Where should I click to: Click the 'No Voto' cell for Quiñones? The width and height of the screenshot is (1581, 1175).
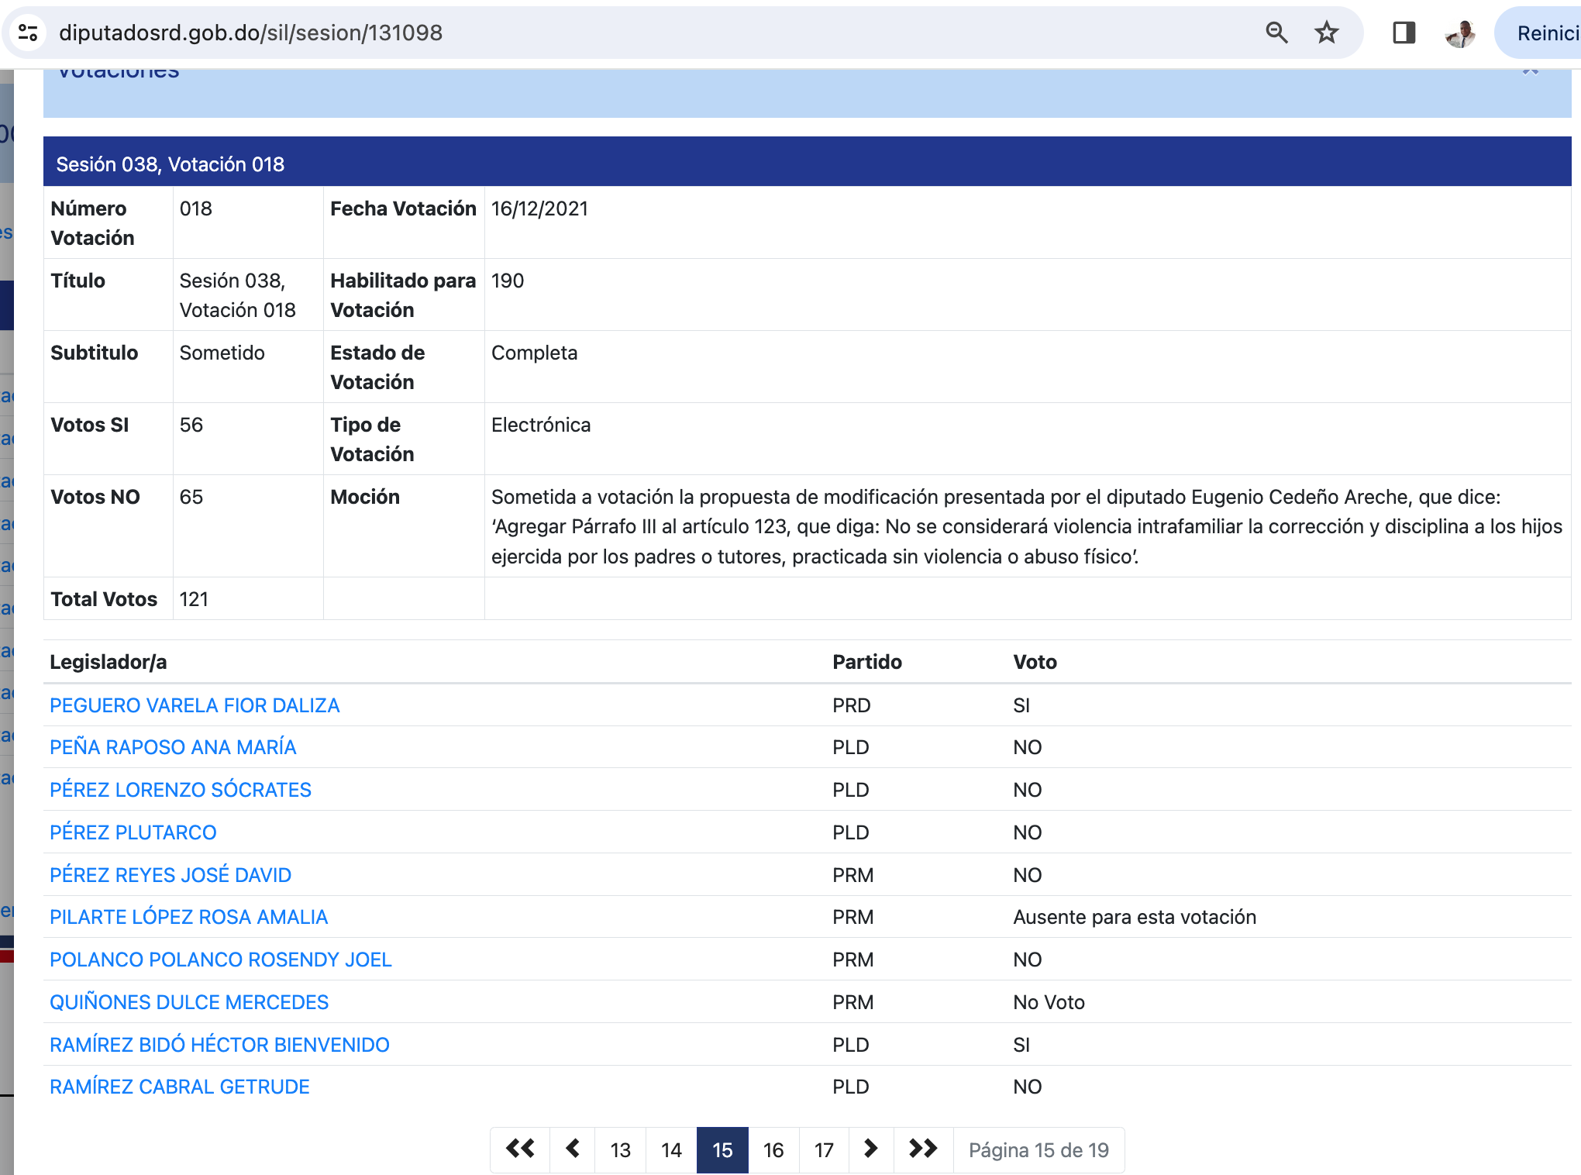[x=1049, y=1002]
